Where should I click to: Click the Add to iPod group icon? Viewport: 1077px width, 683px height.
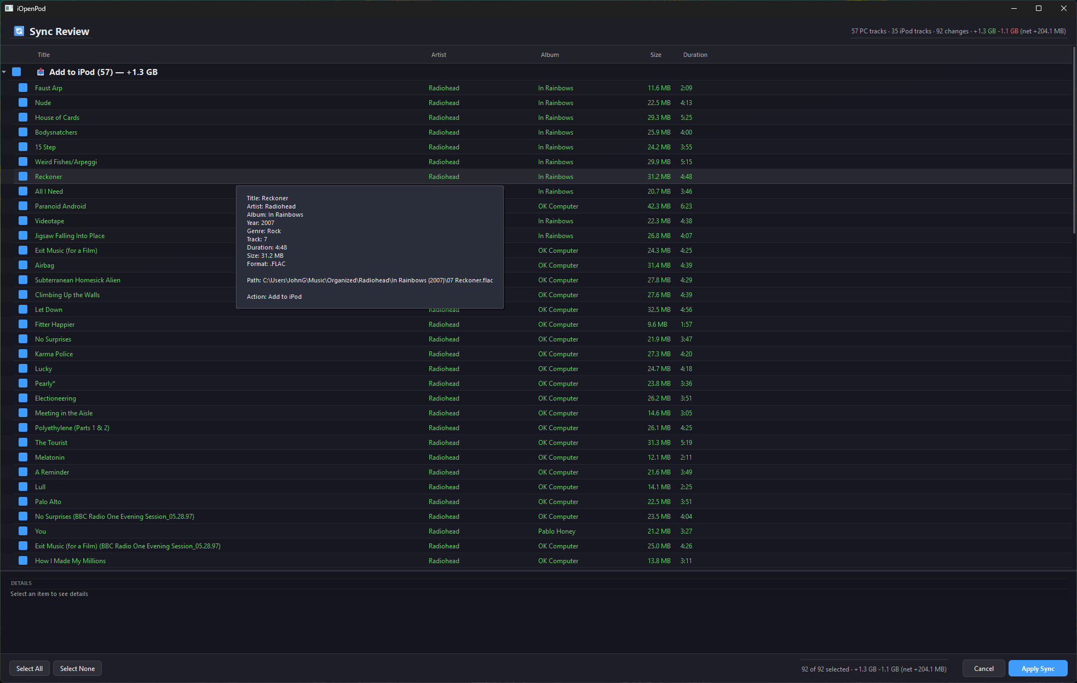click(40, 72)
